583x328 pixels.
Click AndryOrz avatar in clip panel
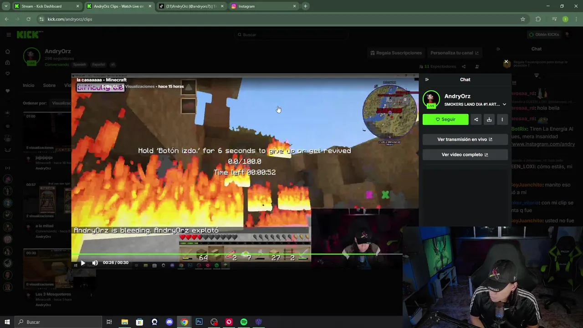click(431, 99)
